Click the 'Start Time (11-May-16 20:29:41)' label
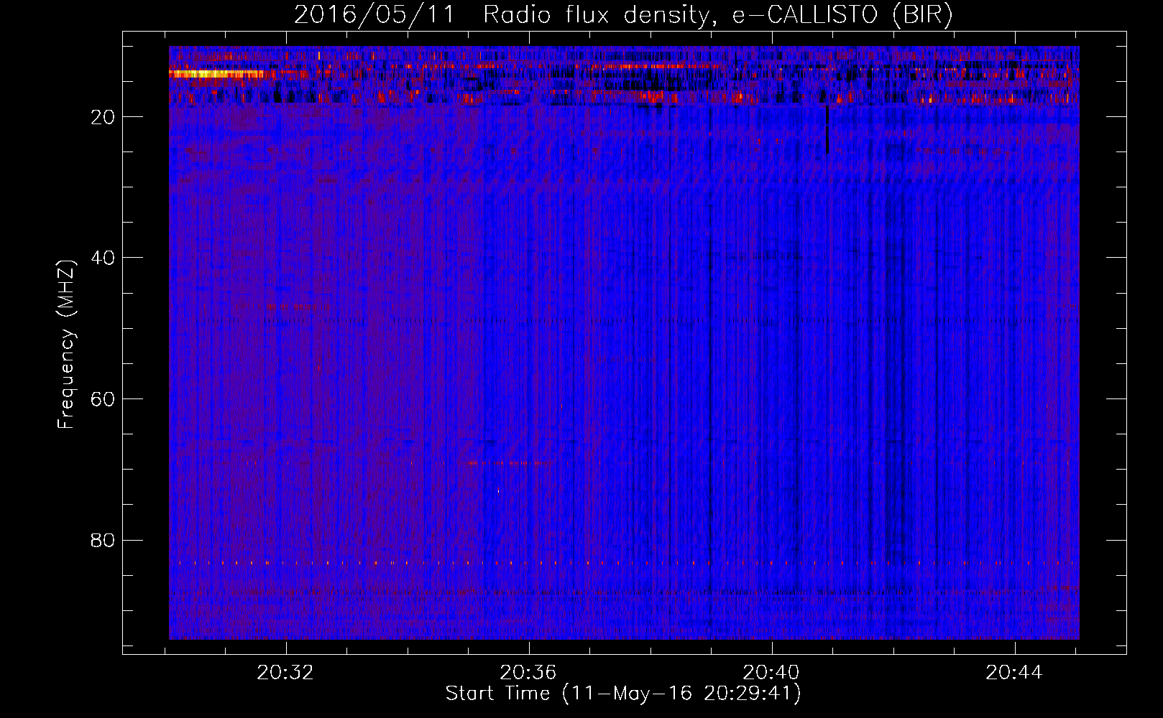The width and height of the screenshot is (1163, 718). point(623,694)
